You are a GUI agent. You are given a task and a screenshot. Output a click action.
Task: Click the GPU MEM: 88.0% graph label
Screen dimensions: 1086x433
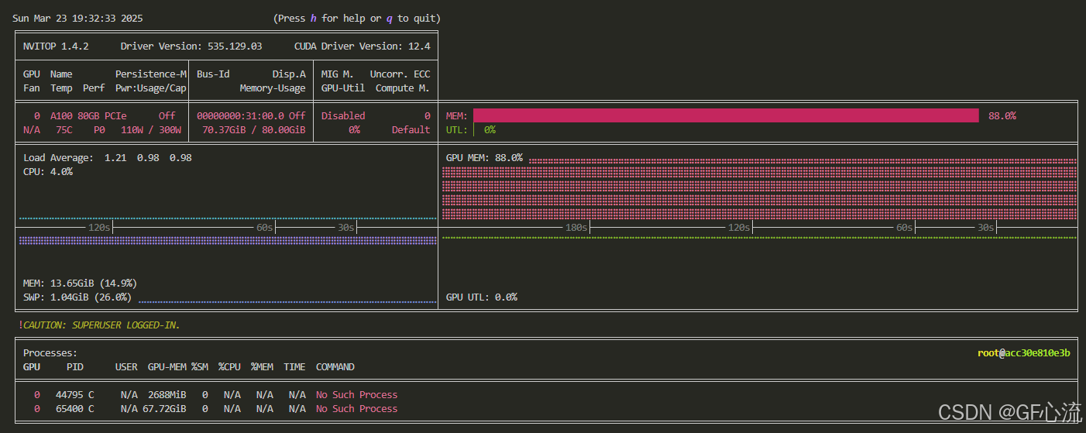[484, 158]
